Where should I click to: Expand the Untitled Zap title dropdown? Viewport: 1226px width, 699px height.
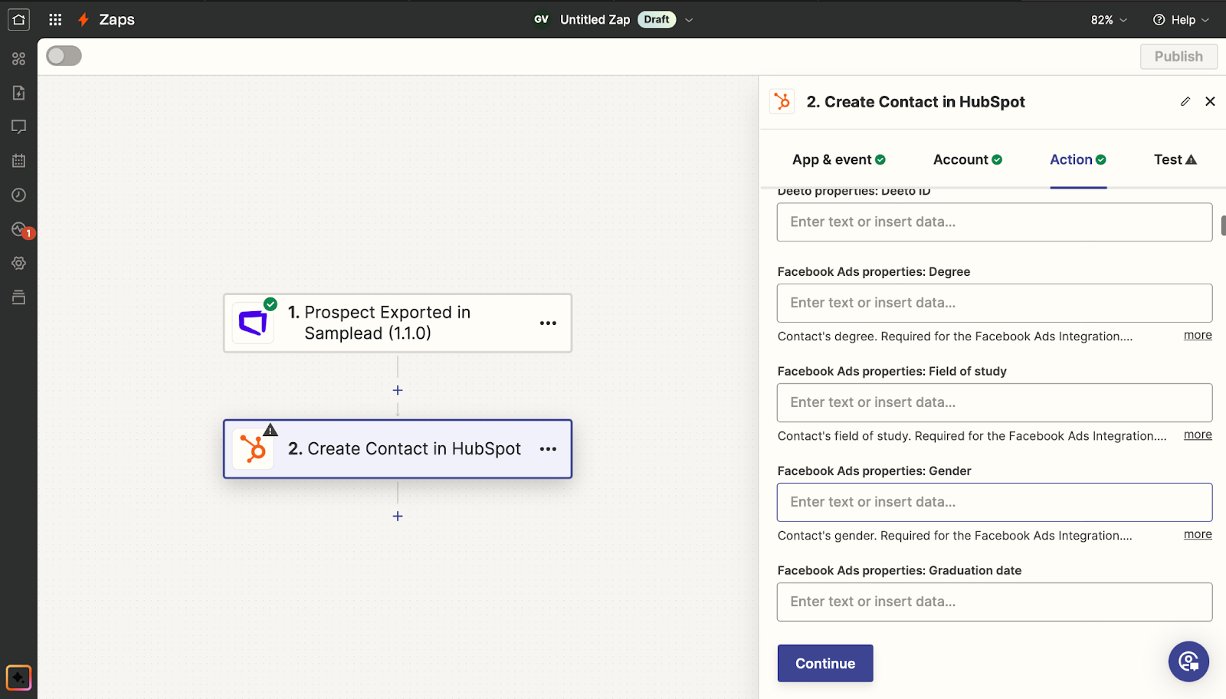688,20
